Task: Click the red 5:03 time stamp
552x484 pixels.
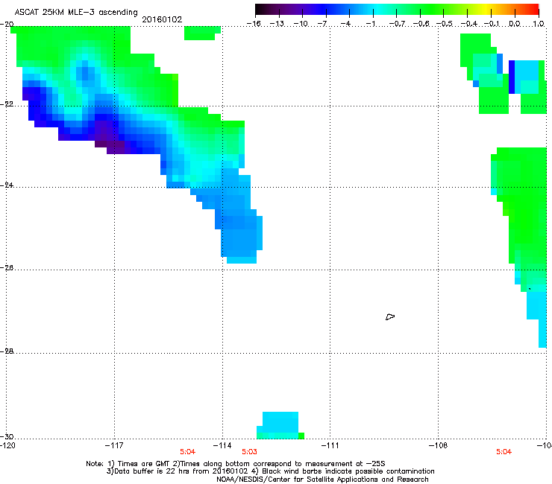Action: point(249,452)
